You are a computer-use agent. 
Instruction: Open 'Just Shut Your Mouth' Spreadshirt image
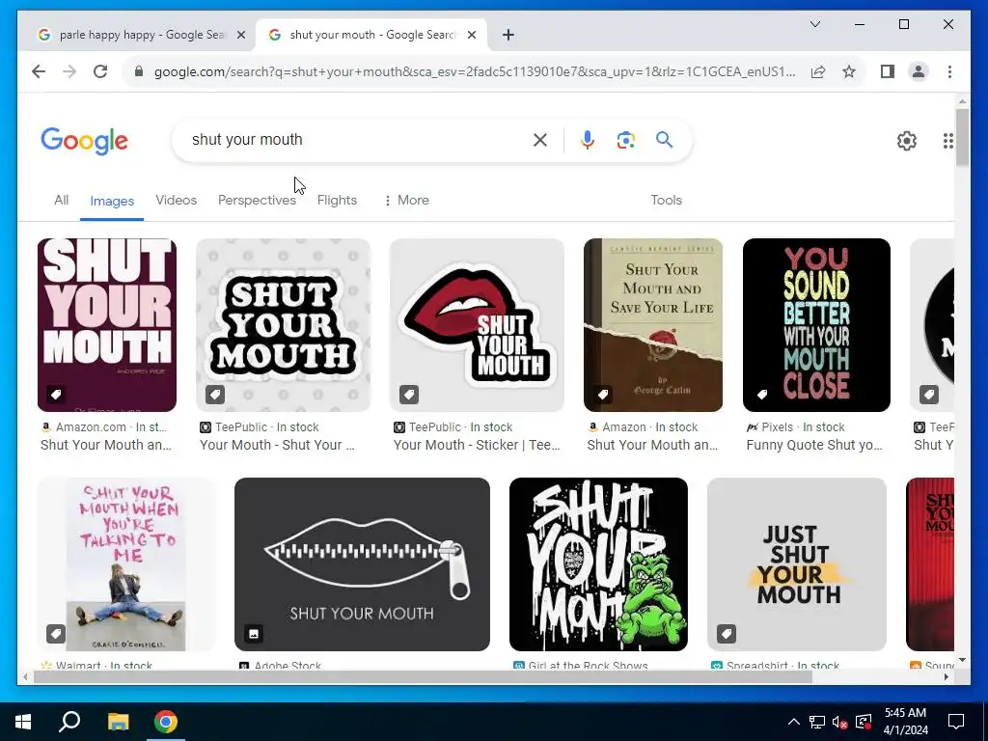797,564
